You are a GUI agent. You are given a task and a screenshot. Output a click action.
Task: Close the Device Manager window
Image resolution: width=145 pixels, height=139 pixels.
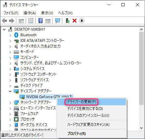[x=137, y=5]
